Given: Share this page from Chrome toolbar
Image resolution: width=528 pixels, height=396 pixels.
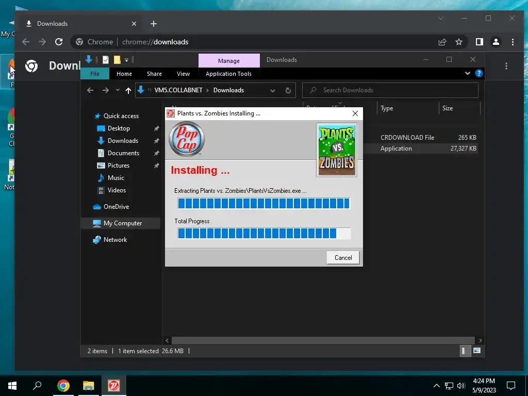Looking at the screenshot, I should (x=442, y=42).
